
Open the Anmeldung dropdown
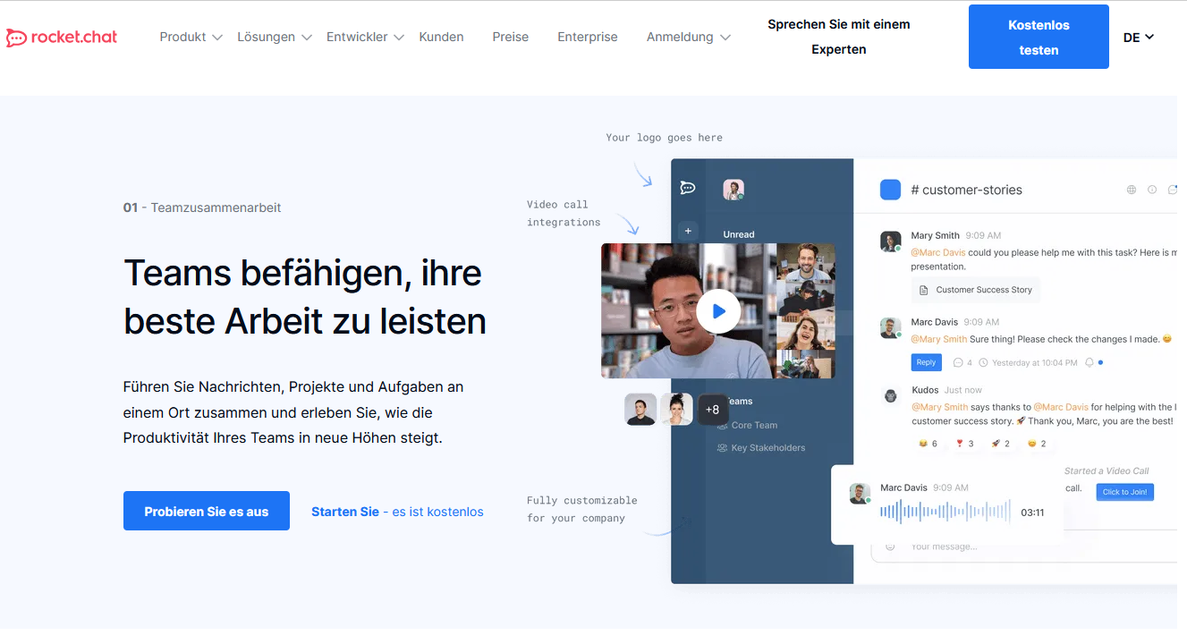tap(688, 37)
